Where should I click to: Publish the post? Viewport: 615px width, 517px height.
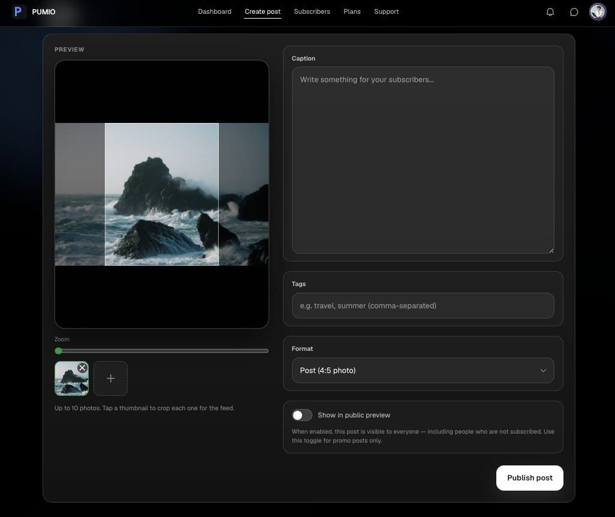click(529, 478)
